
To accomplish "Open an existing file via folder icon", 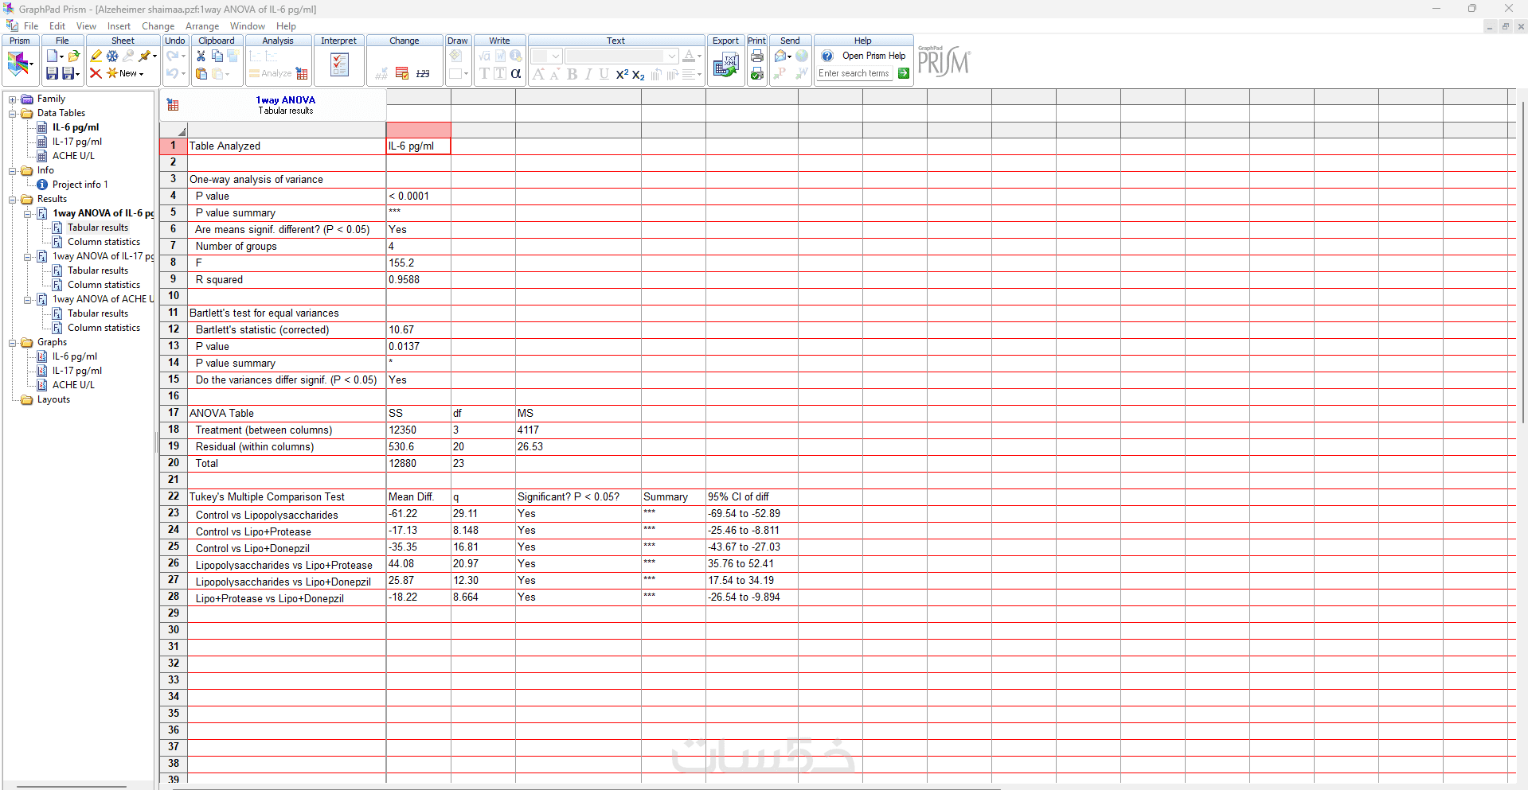I will pyautogui.click(x=73, y=56).
